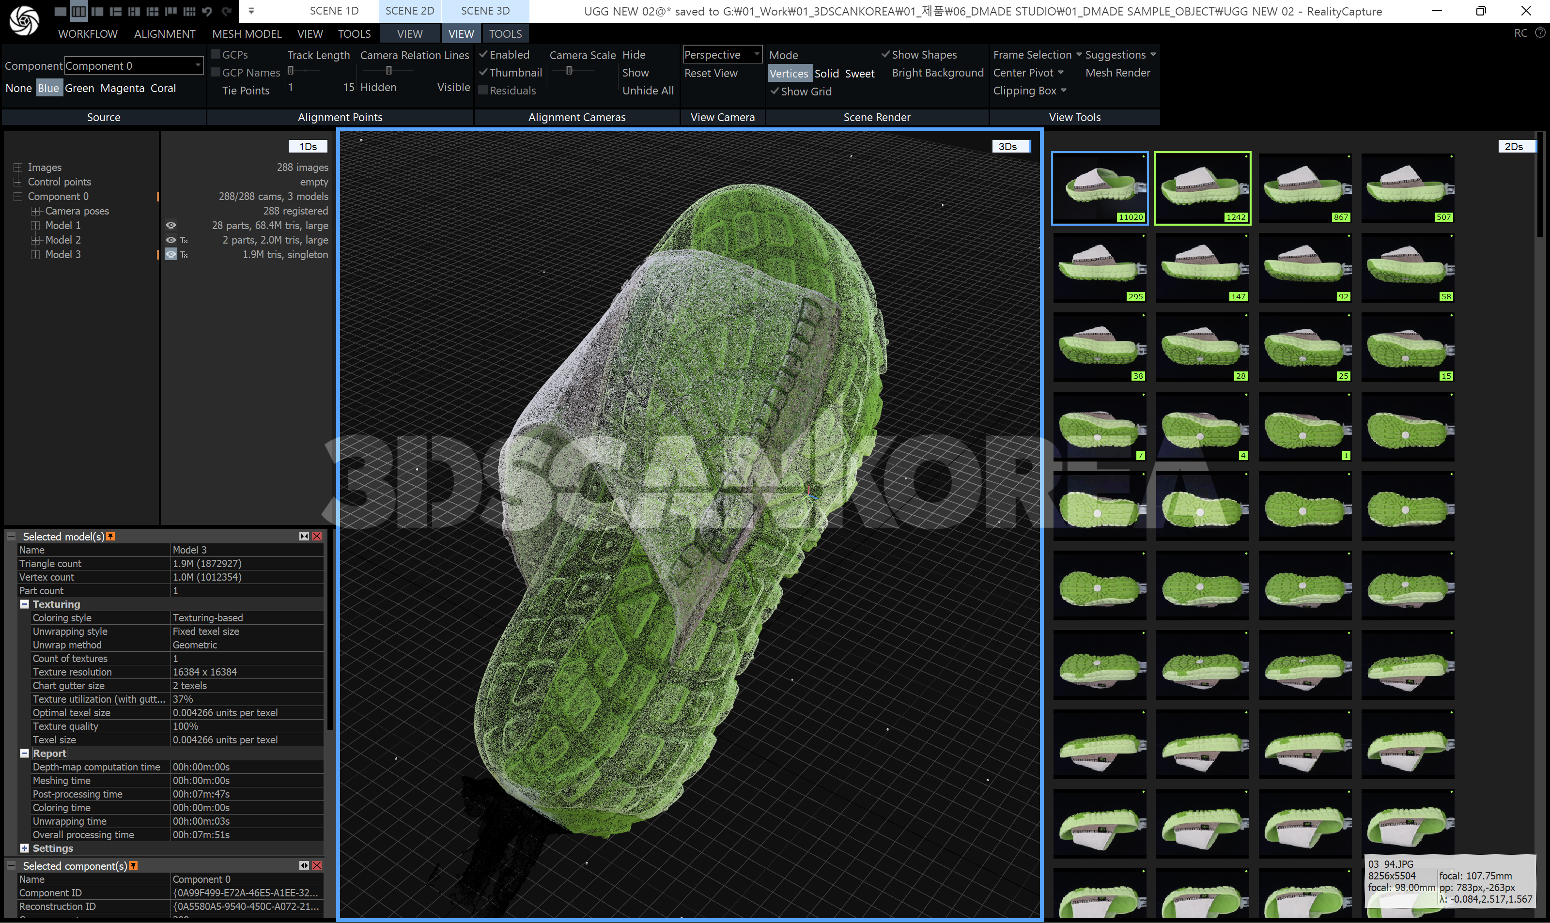The height and width of the screenshot is (923, 1550).
Task: Click the redo arrow icon
Action: [x=226, y=11]
